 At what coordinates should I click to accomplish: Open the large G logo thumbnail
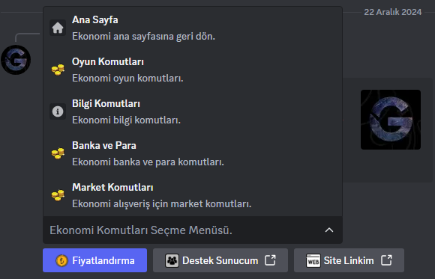(391, 120)
